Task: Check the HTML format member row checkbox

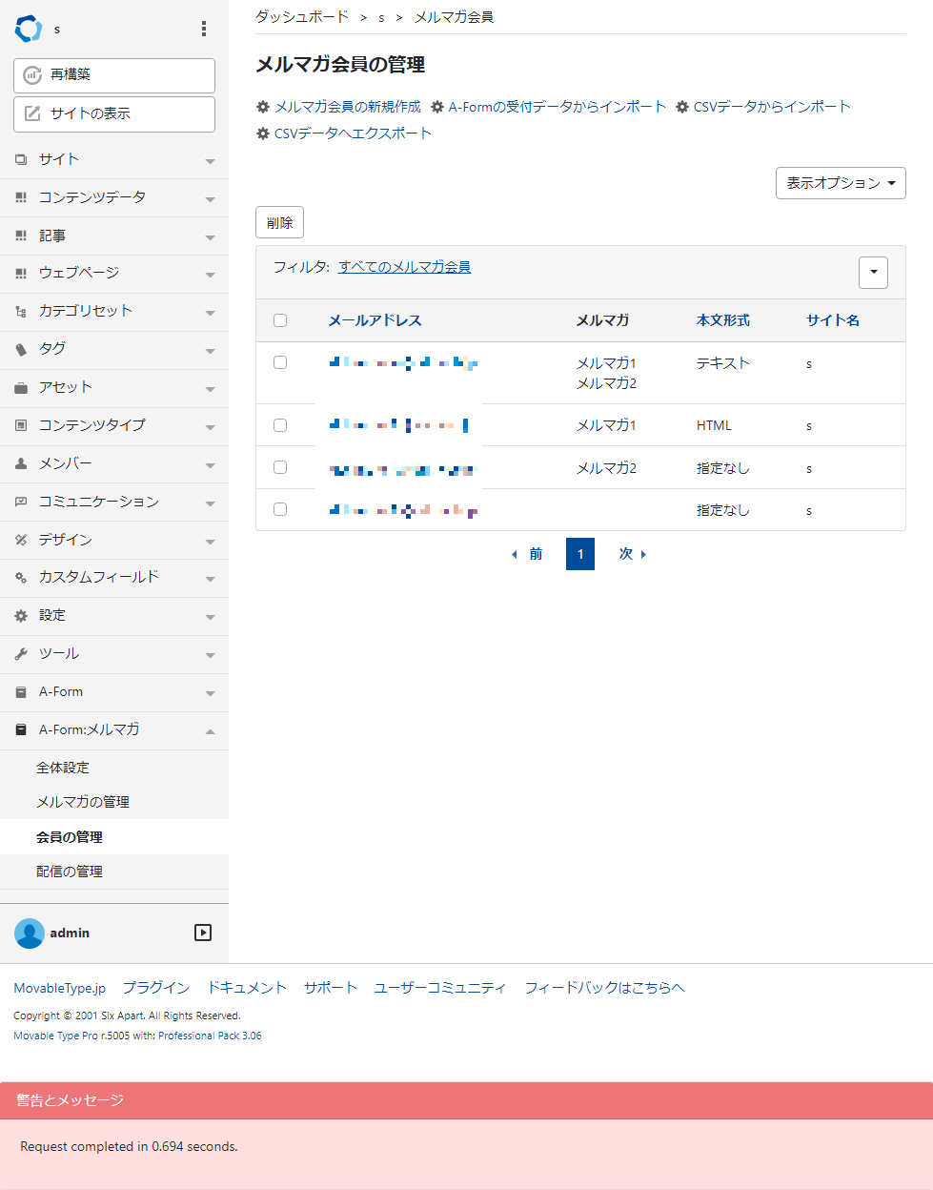Action: 280,425
